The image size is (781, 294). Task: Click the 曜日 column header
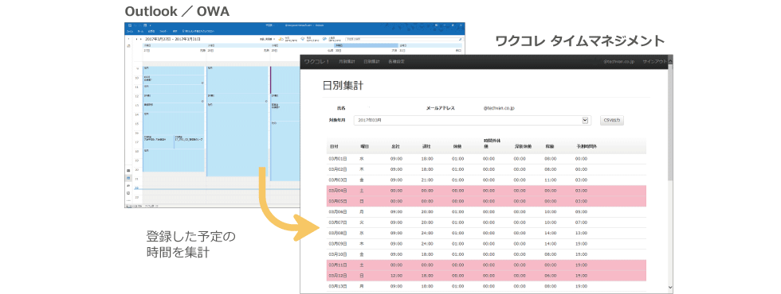[x=364, y=146]
